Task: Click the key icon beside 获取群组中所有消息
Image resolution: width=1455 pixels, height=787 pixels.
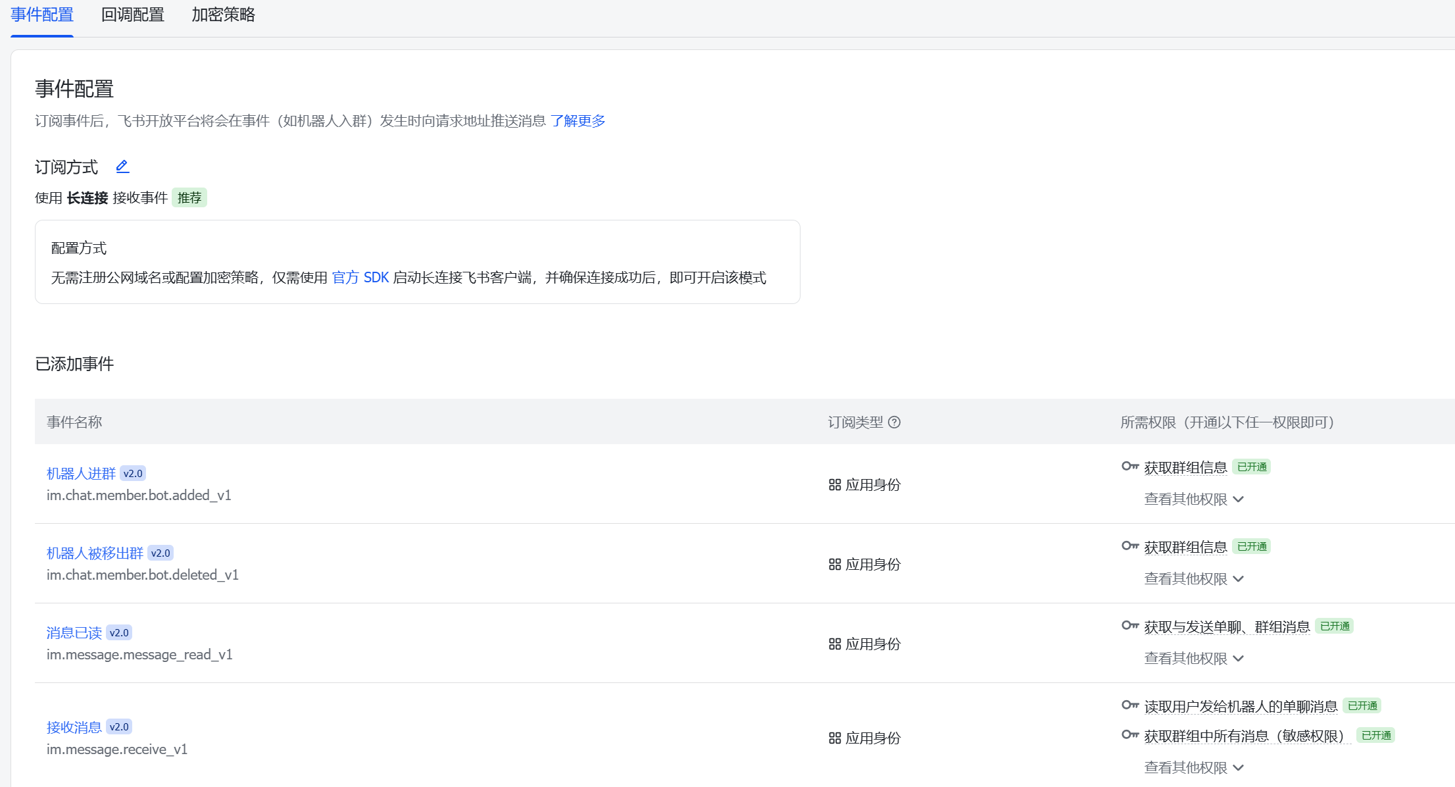Action: pos(1129,735)
